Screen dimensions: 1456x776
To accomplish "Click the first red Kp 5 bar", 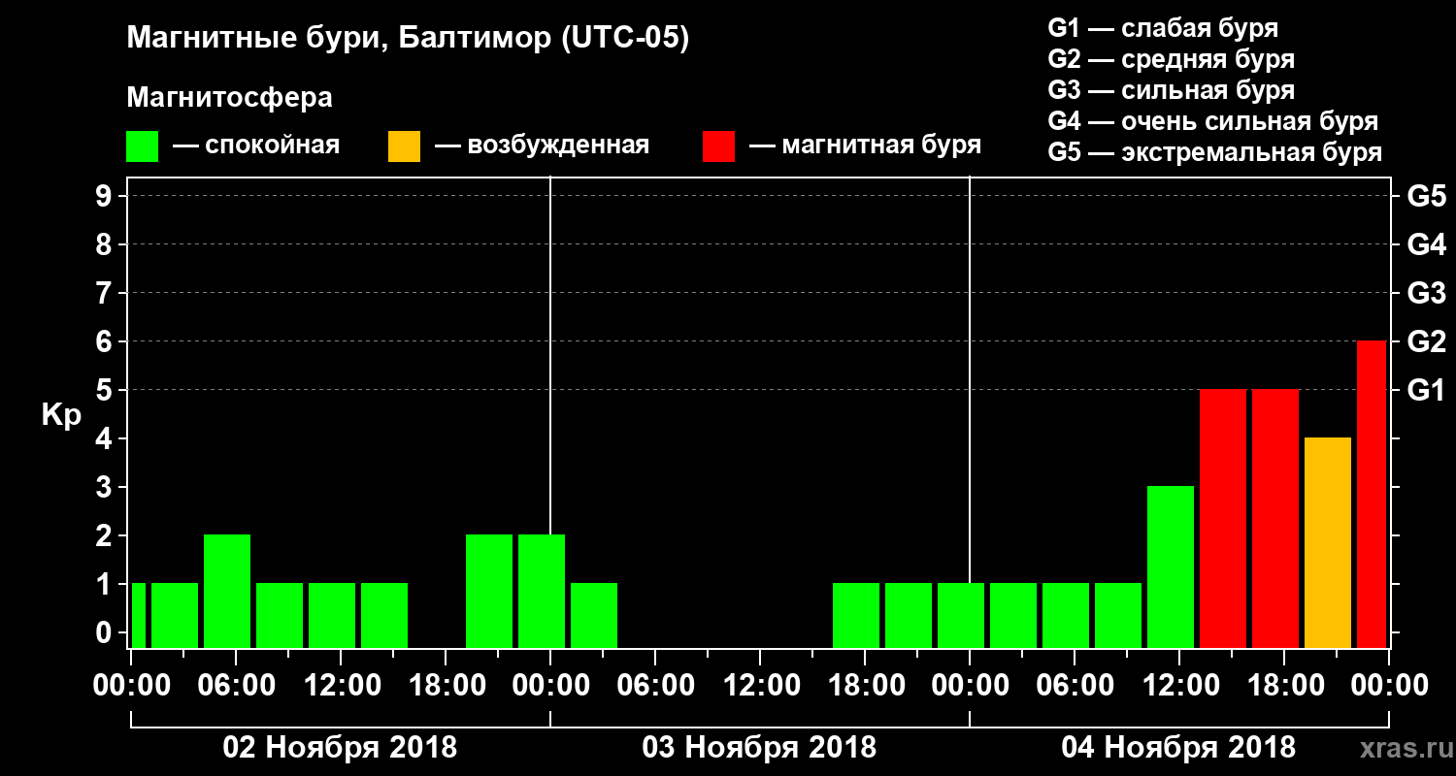I will [1223, 518].
